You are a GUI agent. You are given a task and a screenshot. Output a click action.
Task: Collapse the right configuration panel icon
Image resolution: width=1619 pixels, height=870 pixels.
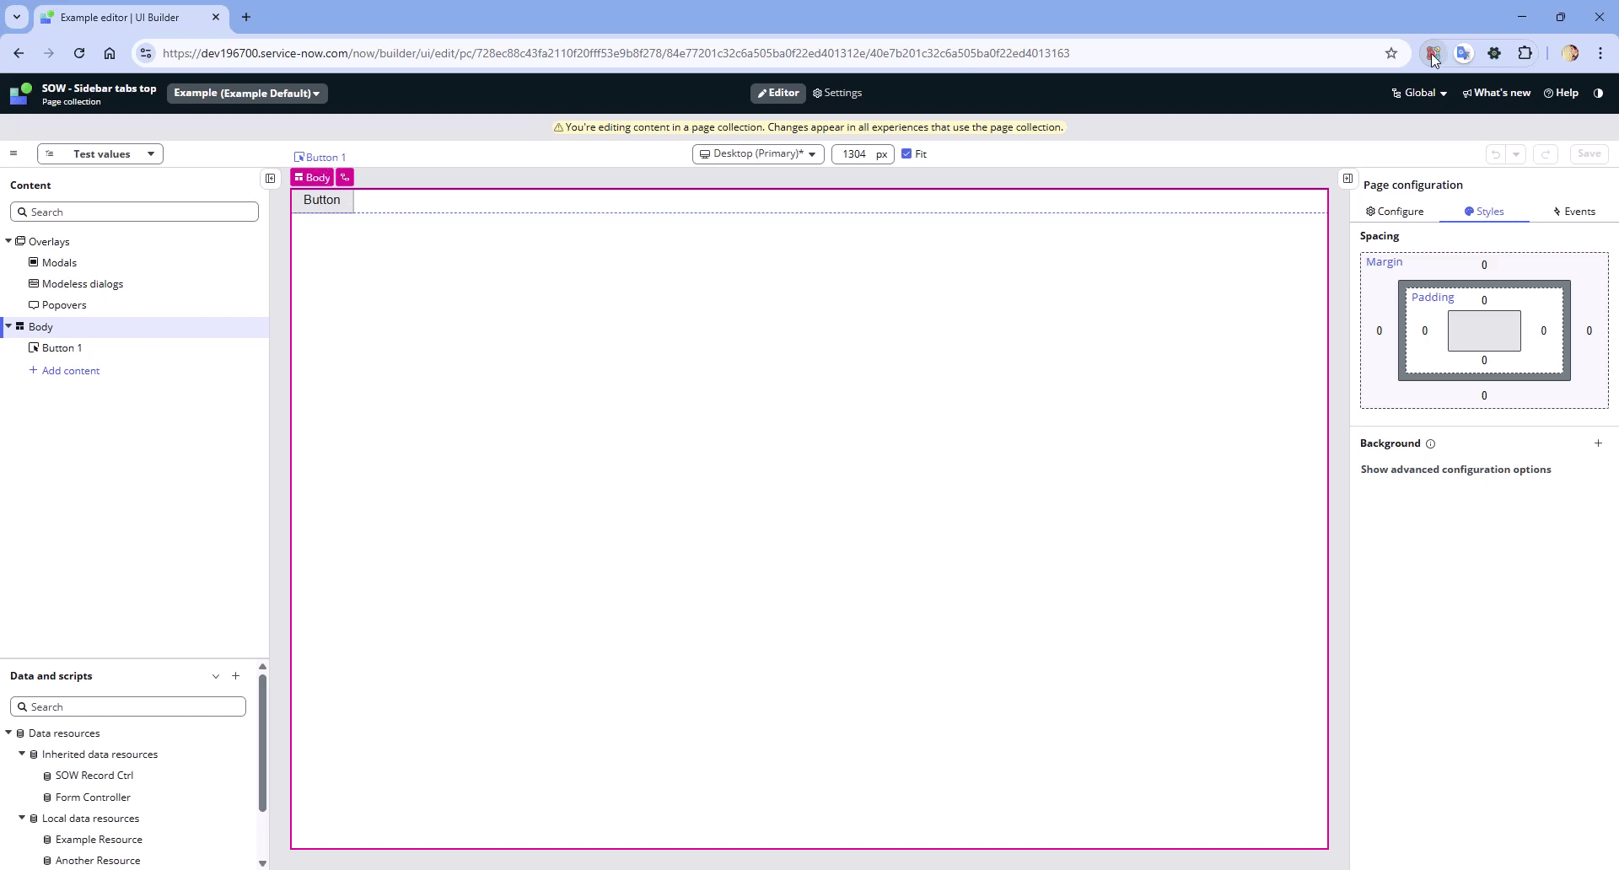(1347, 178)
